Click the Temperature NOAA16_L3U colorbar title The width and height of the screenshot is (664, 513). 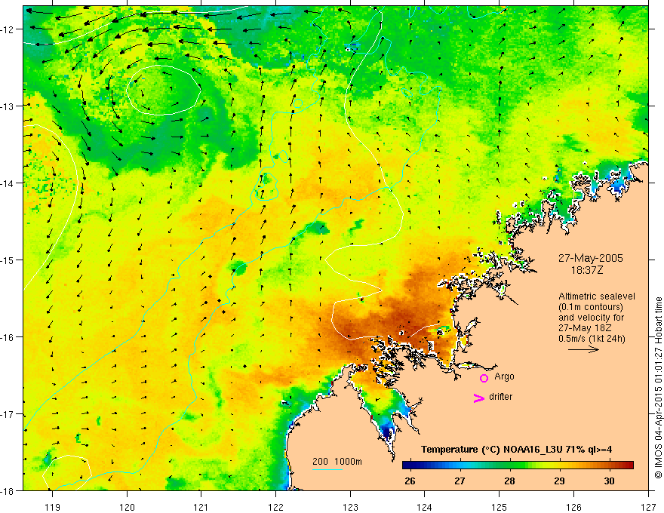[516, 449]
